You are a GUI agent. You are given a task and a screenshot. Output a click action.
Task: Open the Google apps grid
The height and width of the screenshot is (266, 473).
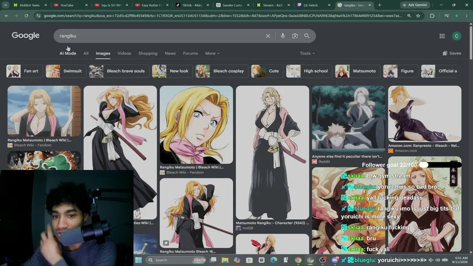442,36
